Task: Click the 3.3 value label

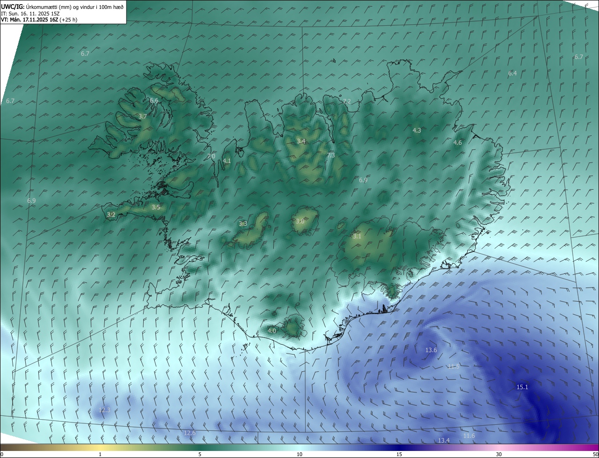Action: pos(243,224)
